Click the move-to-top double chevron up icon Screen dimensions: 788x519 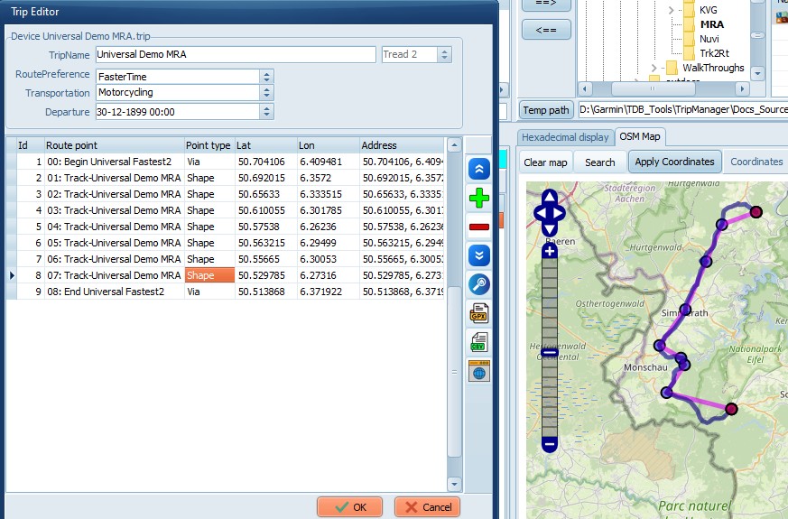(x=479, y=169)
